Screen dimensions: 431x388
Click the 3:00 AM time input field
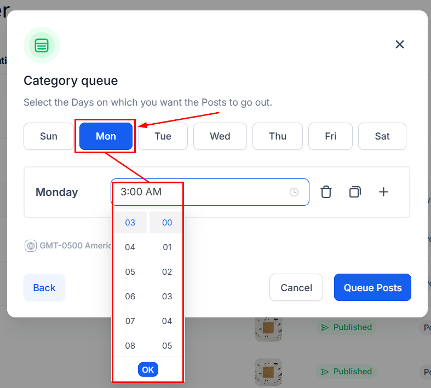pos(203,192)
